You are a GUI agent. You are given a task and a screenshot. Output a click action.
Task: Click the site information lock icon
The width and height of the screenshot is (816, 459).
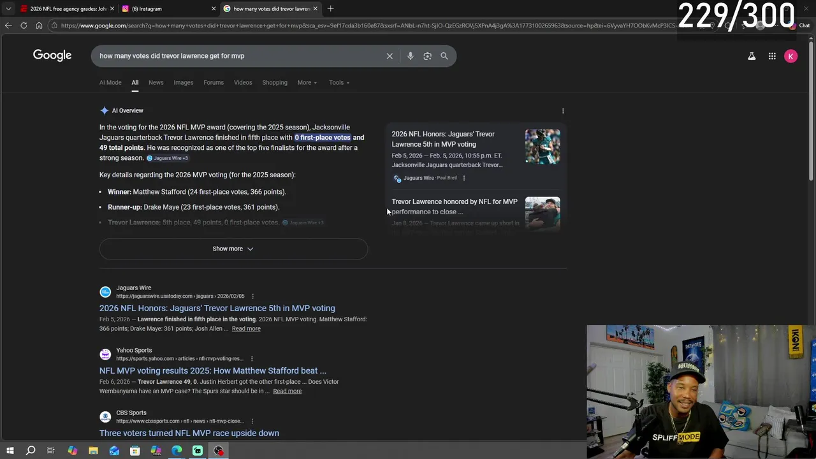[x=55, y=25]
